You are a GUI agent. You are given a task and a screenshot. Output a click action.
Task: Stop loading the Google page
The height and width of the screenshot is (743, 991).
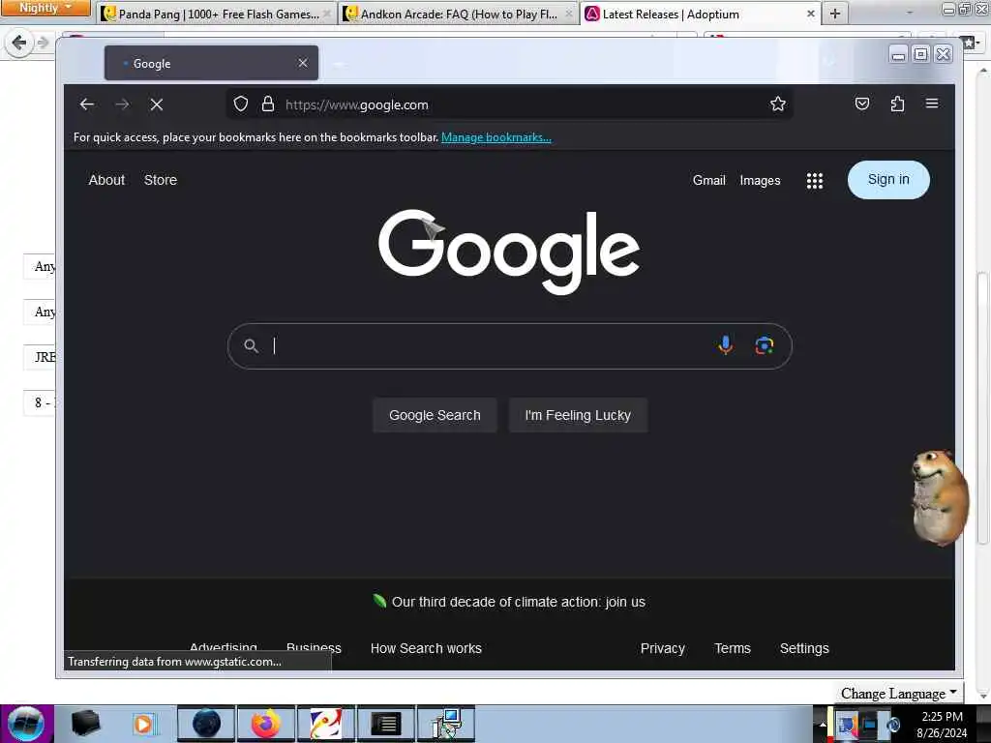(x=157, y=104)
